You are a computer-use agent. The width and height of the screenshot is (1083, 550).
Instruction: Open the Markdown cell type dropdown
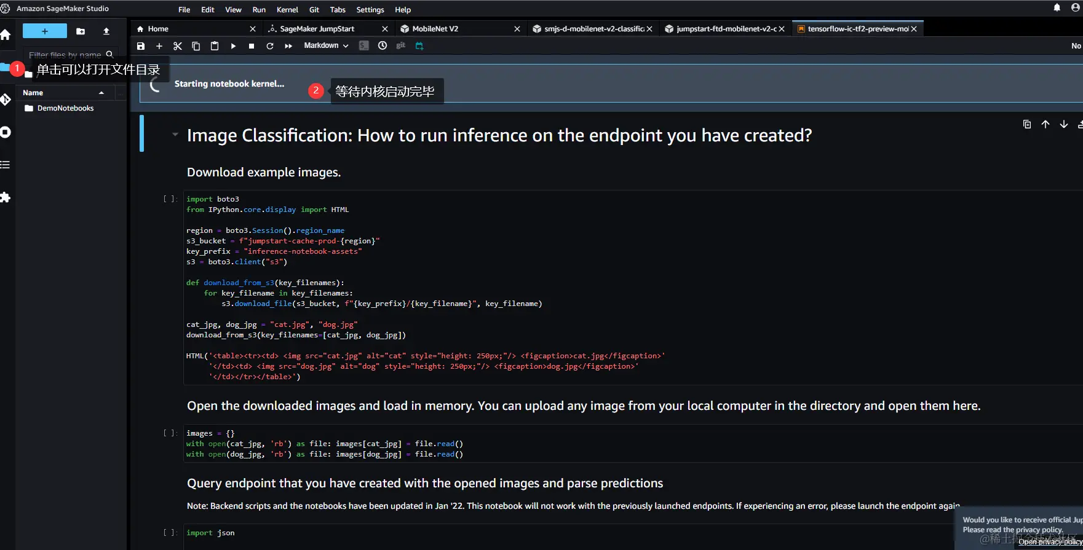[x=326, y=46]
